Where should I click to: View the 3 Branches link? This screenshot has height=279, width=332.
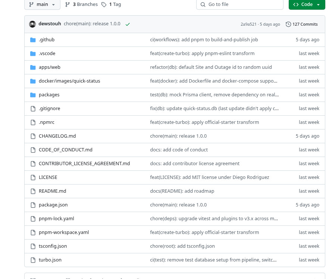[82, 4]
